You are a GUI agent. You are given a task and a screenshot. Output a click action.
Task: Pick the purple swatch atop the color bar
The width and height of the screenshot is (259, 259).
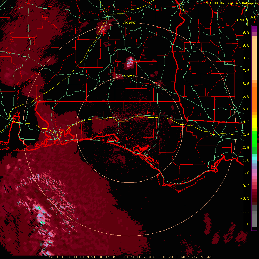pos(254,29)
